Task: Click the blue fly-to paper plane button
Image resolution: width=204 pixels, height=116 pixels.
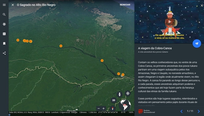Action: tap(197, 43)
